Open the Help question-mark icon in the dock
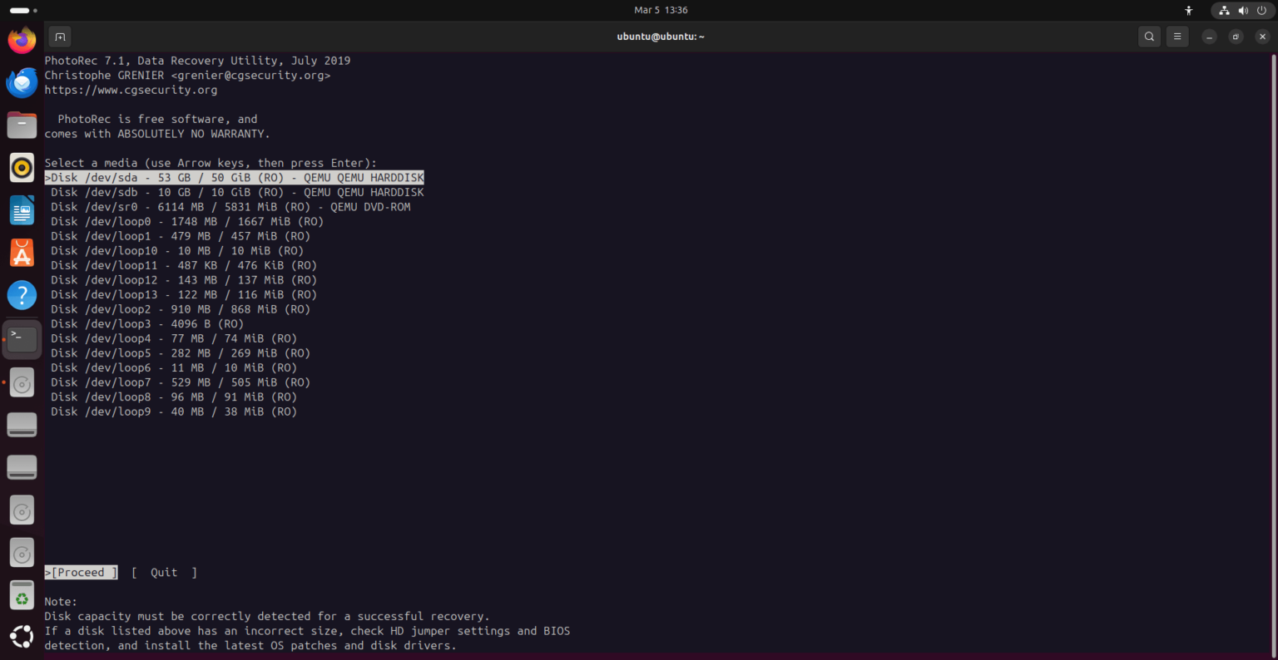The height and width of the screenshot is (660, 1278). pos(22,295)
